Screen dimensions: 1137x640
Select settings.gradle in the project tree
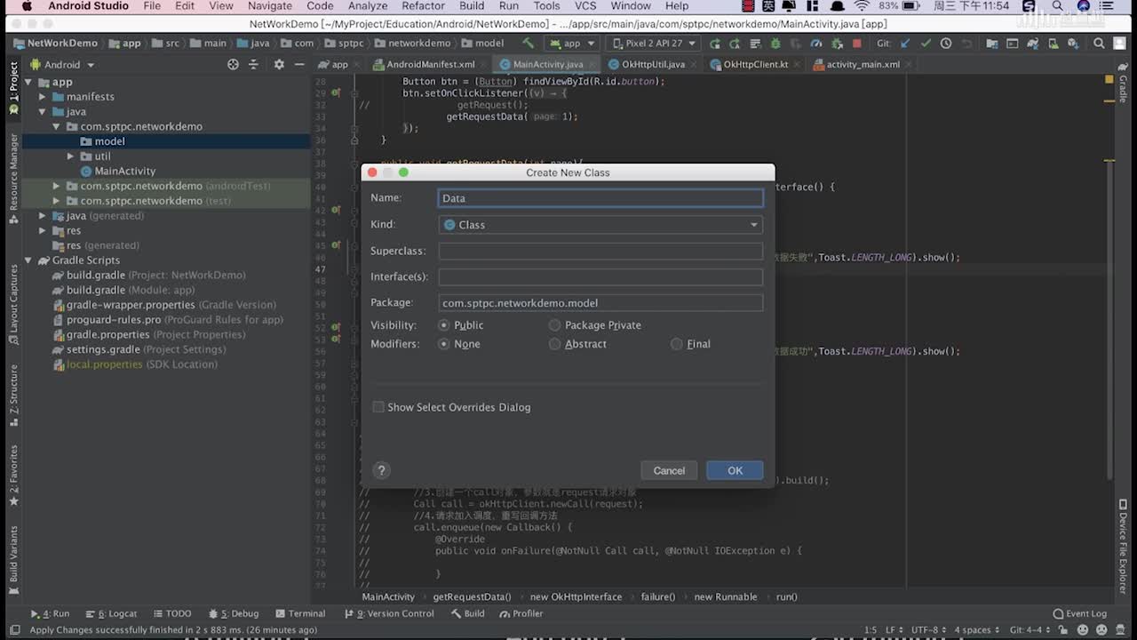tap(103, 349)
